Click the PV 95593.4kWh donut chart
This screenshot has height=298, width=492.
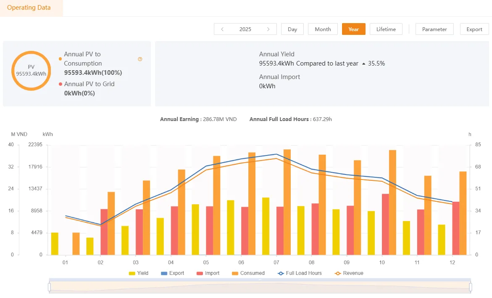coord(31,71)
